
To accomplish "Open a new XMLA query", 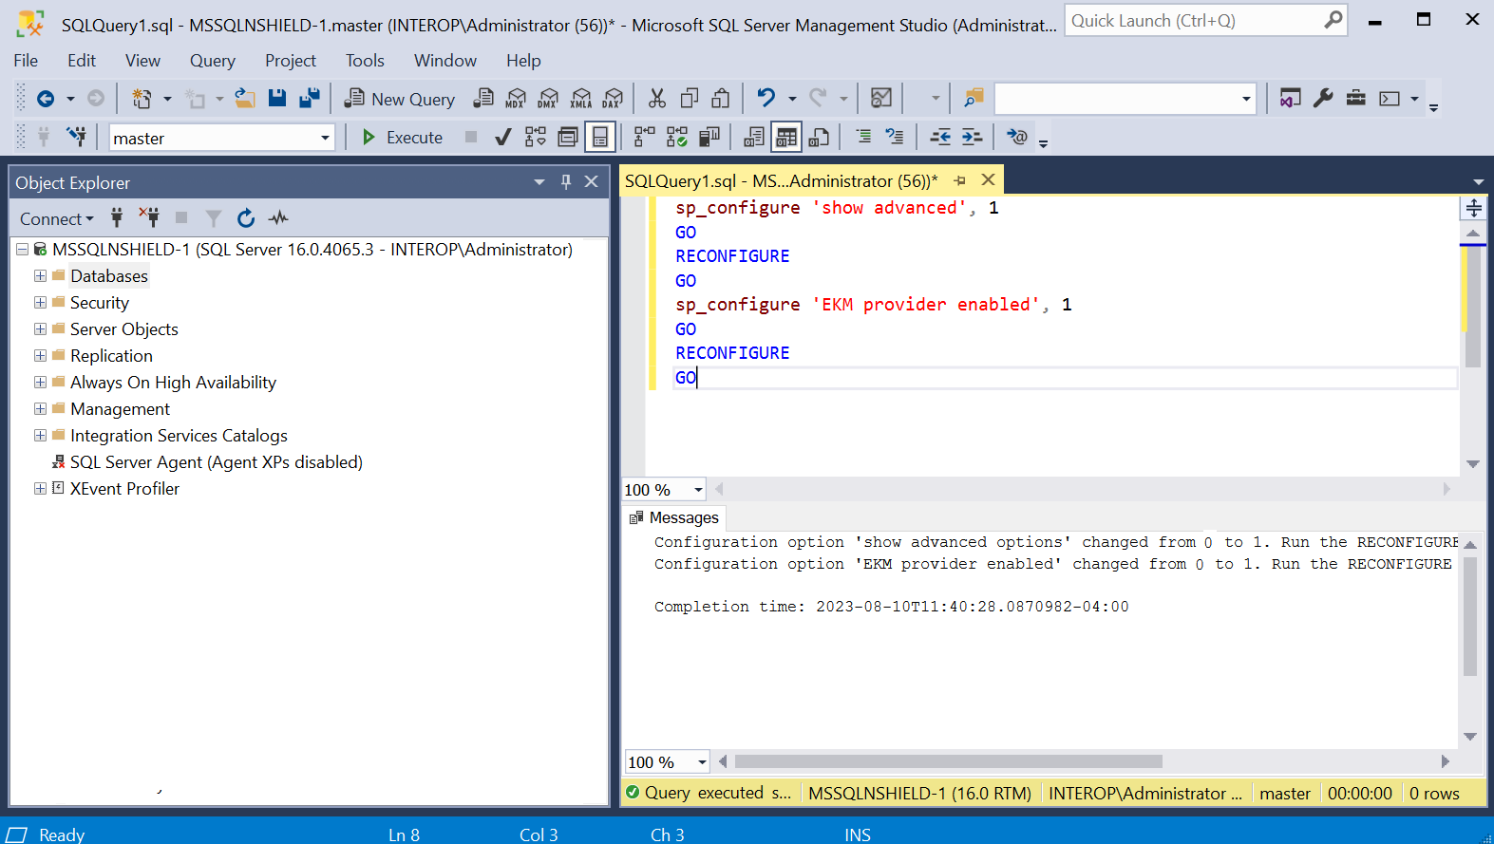I will point(581,98).
